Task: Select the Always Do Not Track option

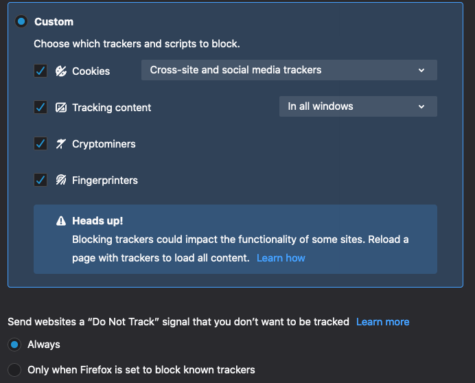Action: click(14, 345)
